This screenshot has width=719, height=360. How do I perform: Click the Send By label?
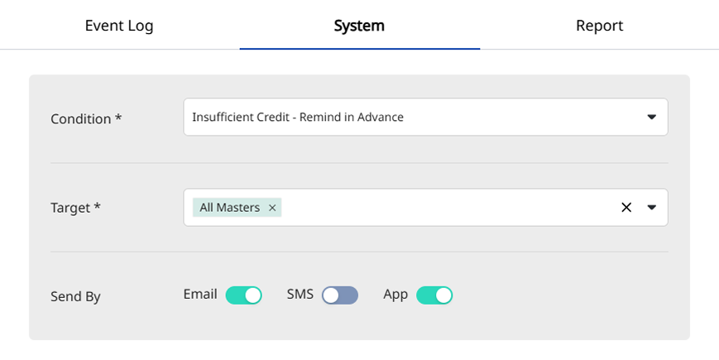coord(75,296)
